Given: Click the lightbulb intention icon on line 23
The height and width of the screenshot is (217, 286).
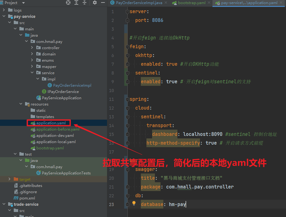Looking at the screenshot, I should [134, 203].
